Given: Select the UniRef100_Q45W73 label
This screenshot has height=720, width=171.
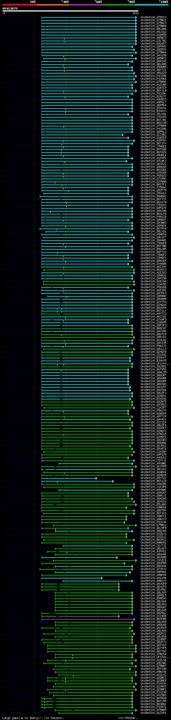Looking at the screenshot, I should click(x=153, y=38).
